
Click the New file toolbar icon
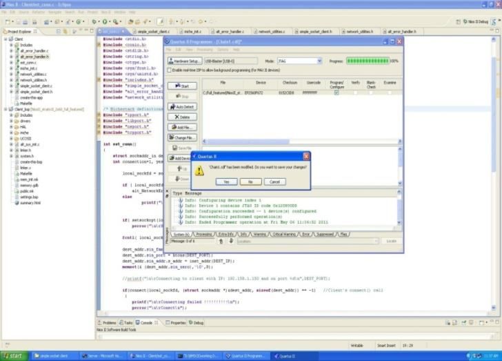(8, 22)
